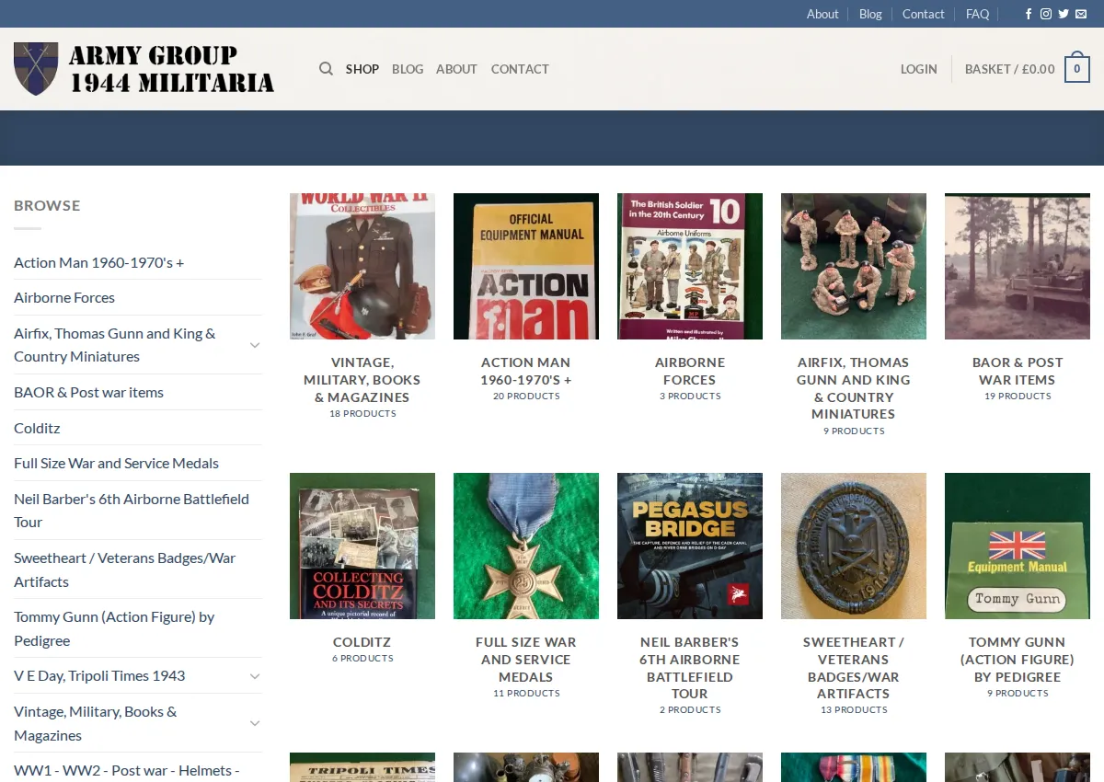Image resolution: width=1104 pixels, height=782 pixels.
Task: Open the Facebook social icon
Action: 1029,14
